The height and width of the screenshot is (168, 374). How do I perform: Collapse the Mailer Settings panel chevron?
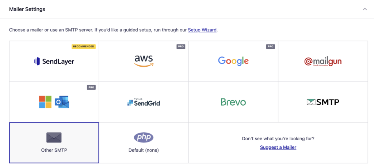pos(365,9)
